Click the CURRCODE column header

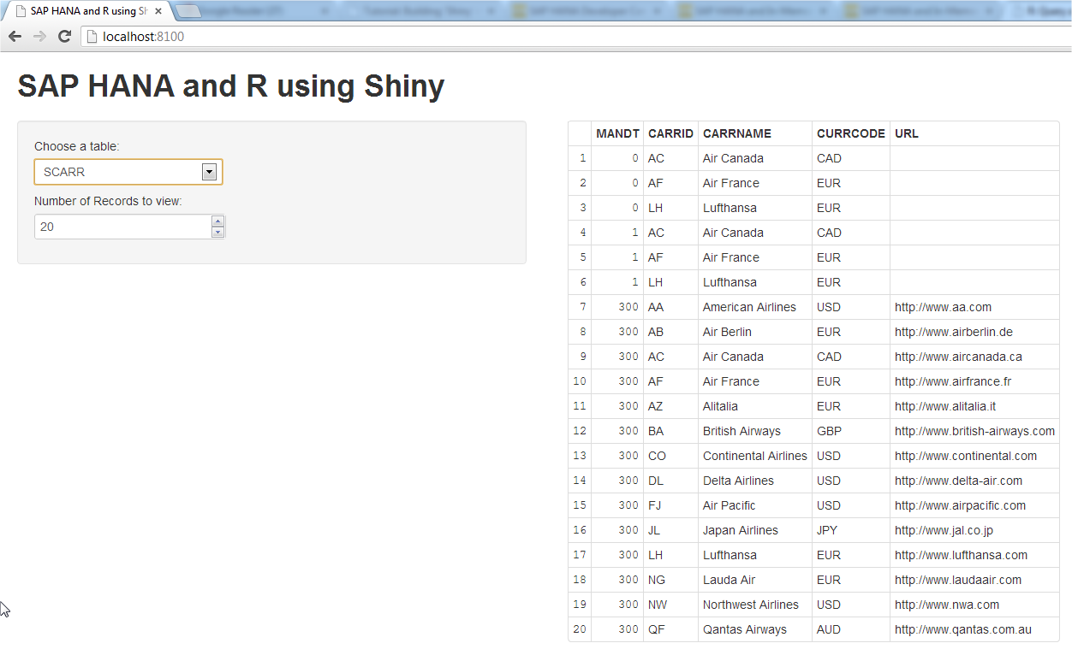coord(851,133)
